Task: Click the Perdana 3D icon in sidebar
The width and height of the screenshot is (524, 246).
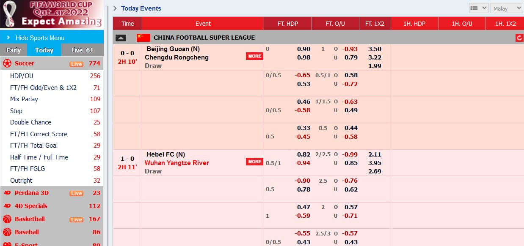Action: (7, 193)
